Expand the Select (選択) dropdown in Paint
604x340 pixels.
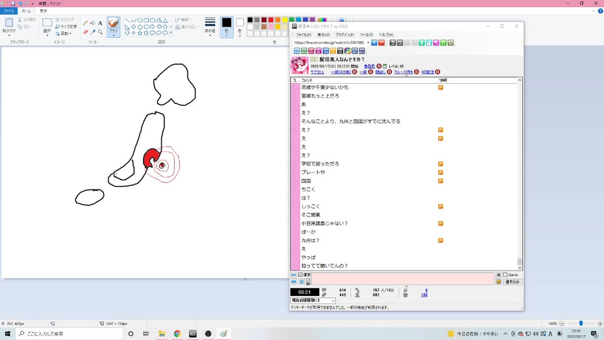(47, 35)
